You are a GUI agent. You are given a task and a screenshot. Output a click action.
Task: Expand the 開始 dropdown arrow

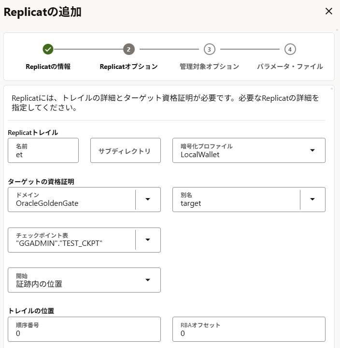click(x=148, y=280)
